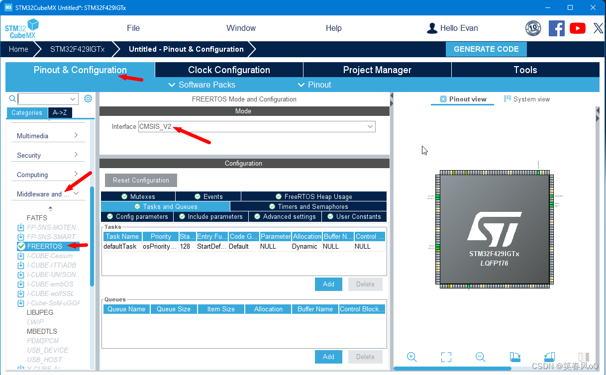This screenshot has width=606, height=375.
Task: Select the Pinout & Configuration tab
Action: pos(80,70)
